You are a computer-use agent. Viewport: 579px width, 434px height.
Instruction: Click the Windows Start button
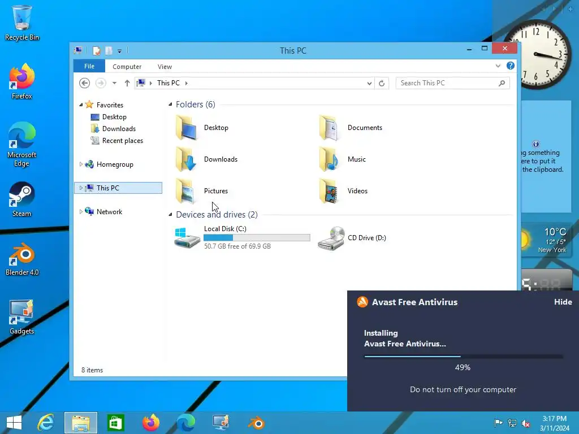(x=14, y=423)
